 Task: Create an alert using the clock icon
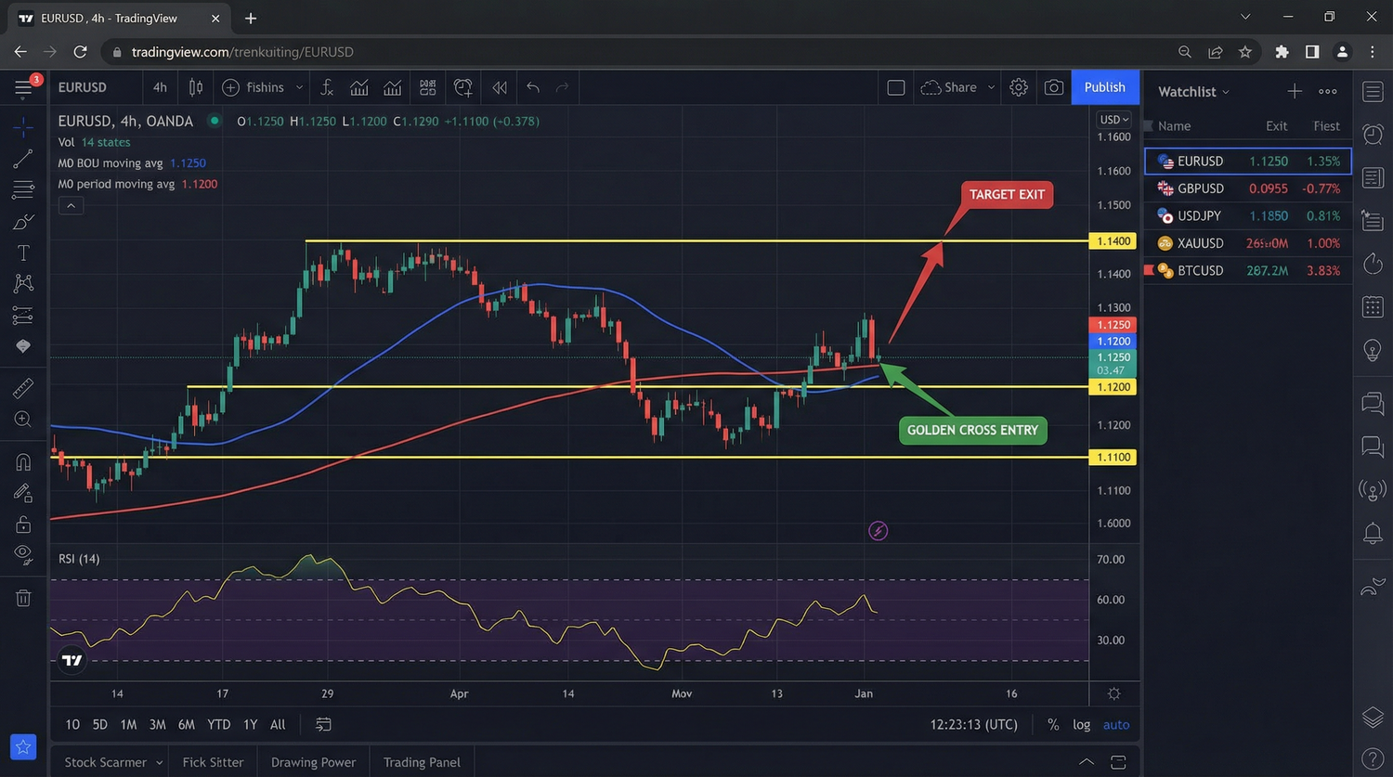pyautogui.click(x=463, y=86)
